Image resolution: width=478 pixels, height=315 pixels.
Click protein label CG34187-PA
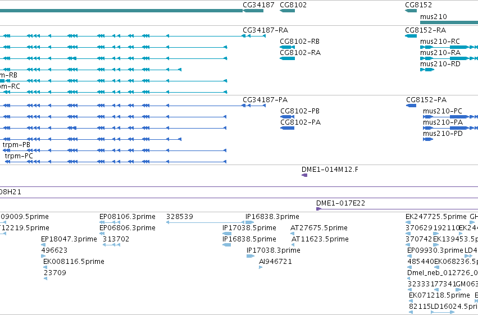pos(265,100)
